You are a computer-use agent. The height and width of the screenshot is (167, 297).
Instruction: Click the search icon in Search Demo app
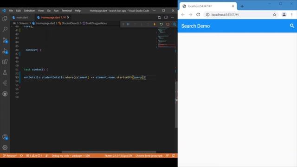292,26
